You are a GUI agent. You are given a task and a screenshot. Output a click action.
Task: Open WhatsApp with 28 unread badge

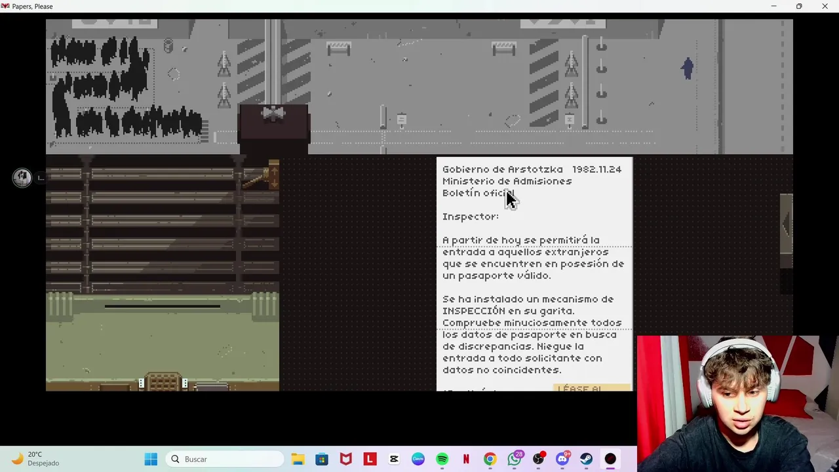(515, 460)
